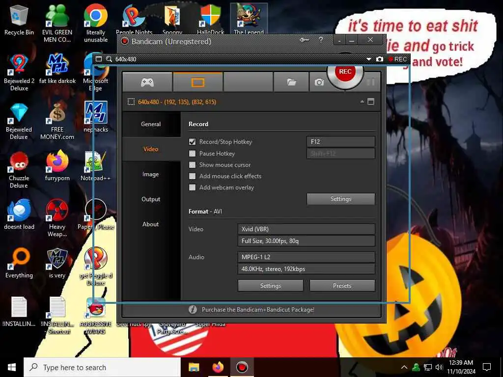
Task: Select the Everything search desktop icon
Action: coord(19,263)
